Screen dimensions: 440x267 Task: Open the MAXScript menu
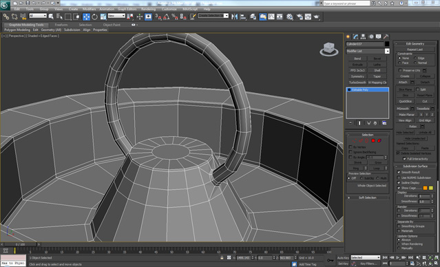[190, 9]
